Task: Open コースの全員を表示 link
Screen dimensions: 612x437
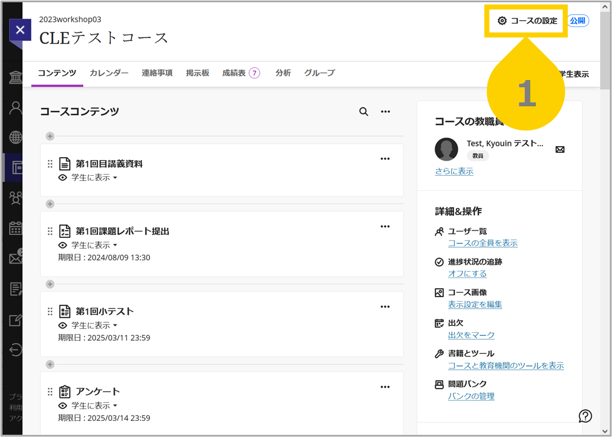Action: click(483, 243)
